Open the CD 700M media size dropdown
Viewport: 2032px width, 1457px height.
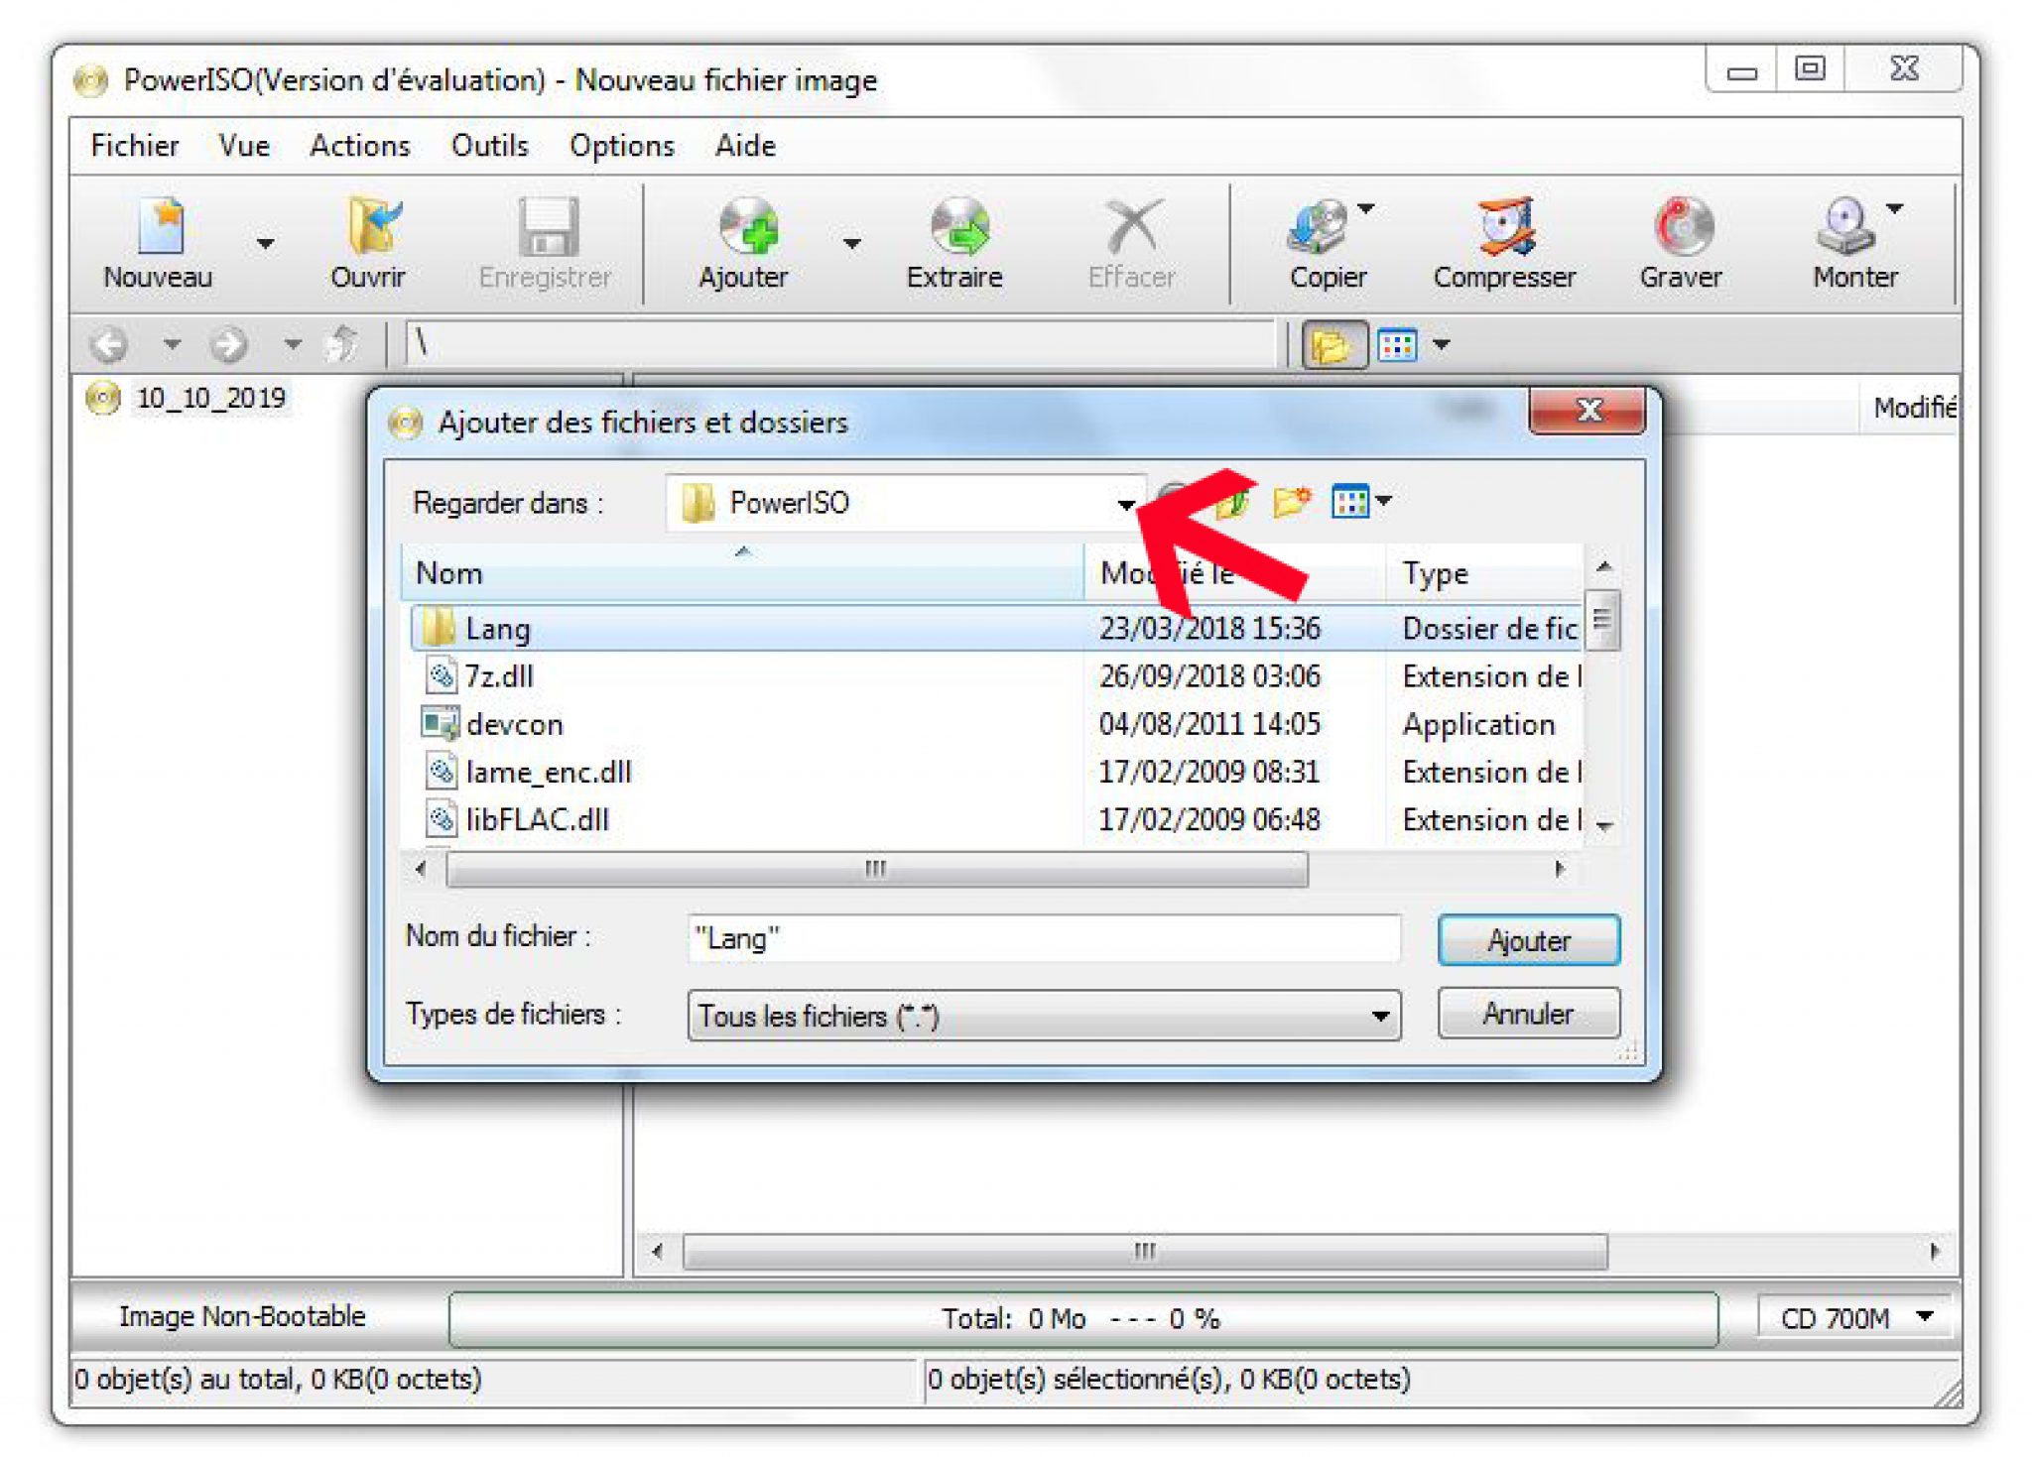pos(1855,1318)
